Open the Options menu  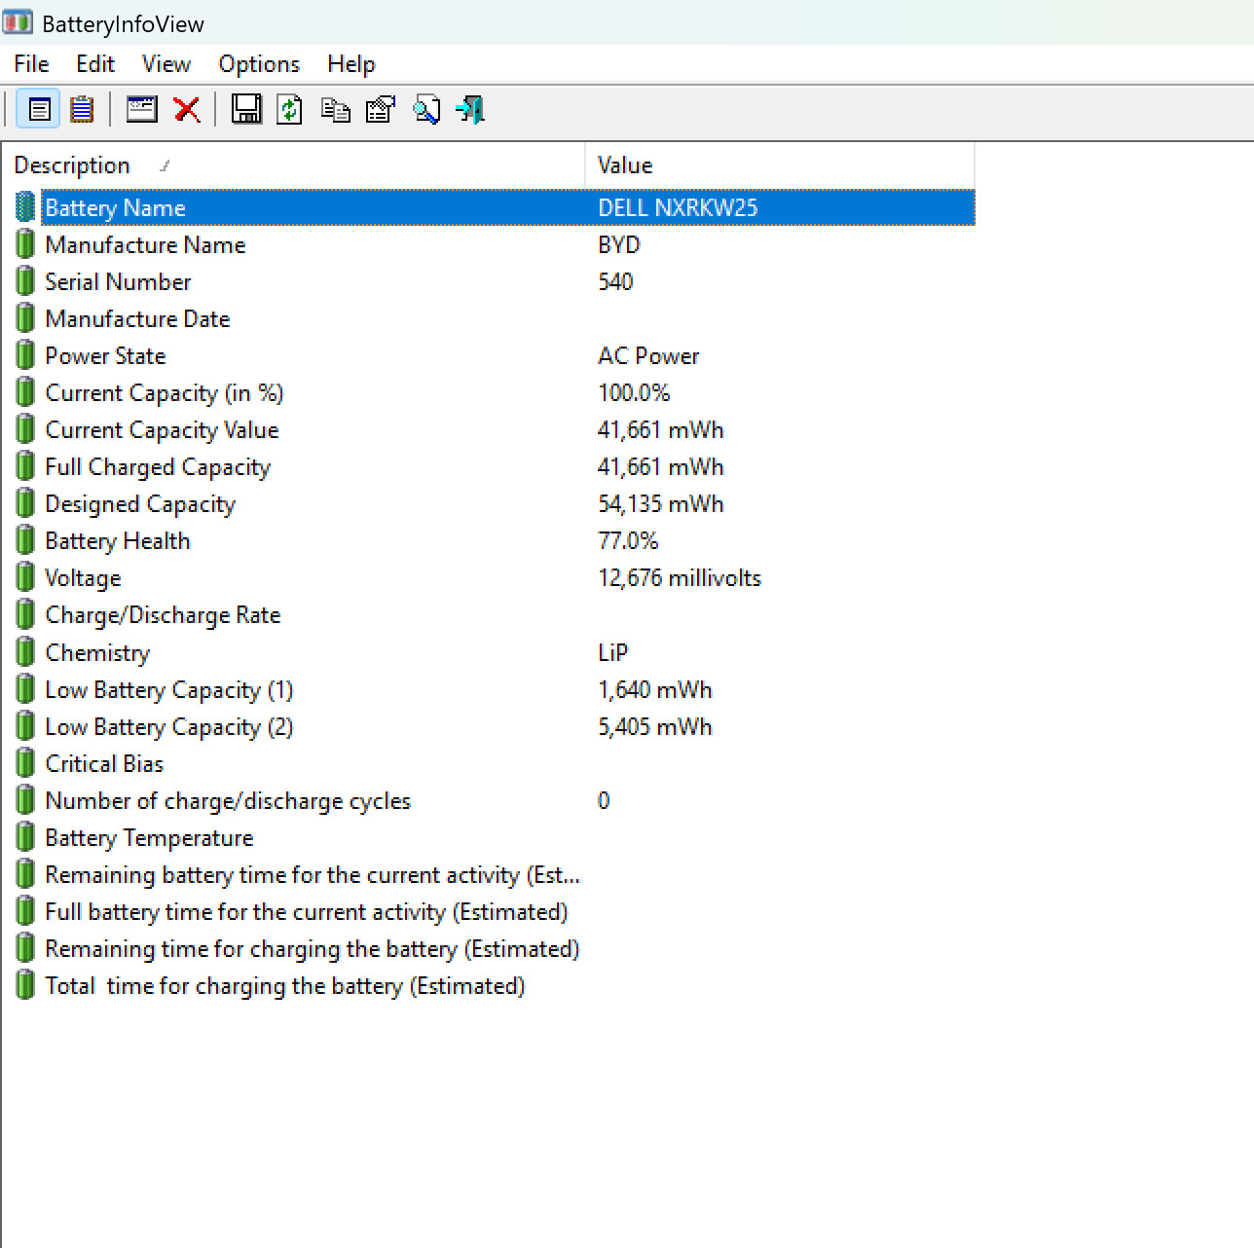(x=259, y=64)
